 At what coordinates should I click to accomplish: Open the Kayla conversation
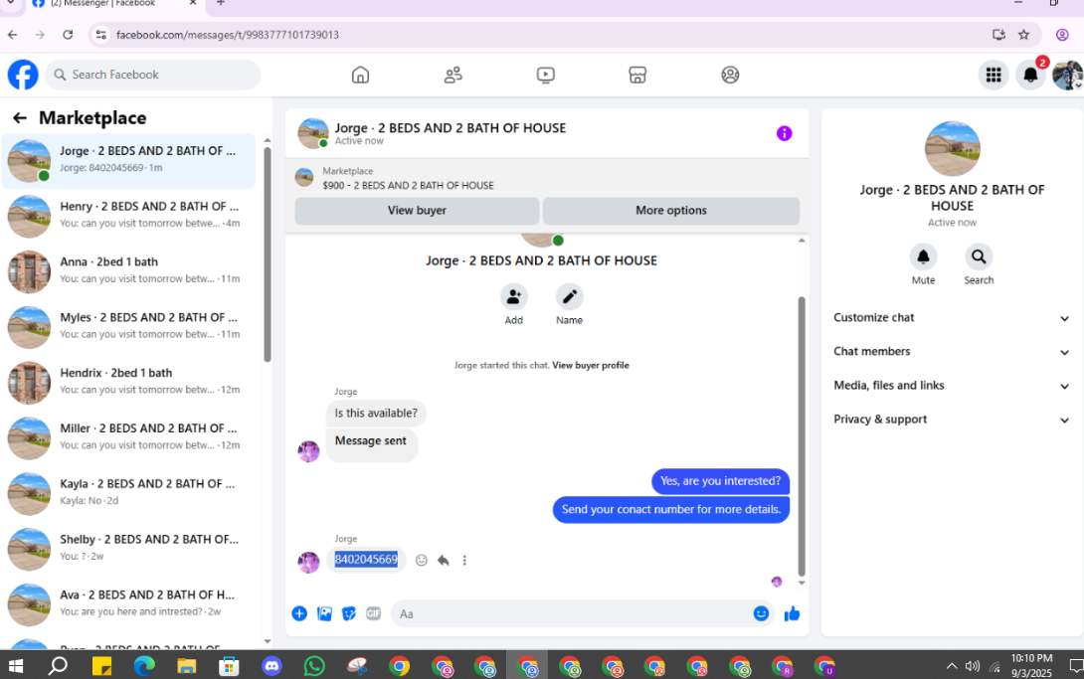pos(128,493)
